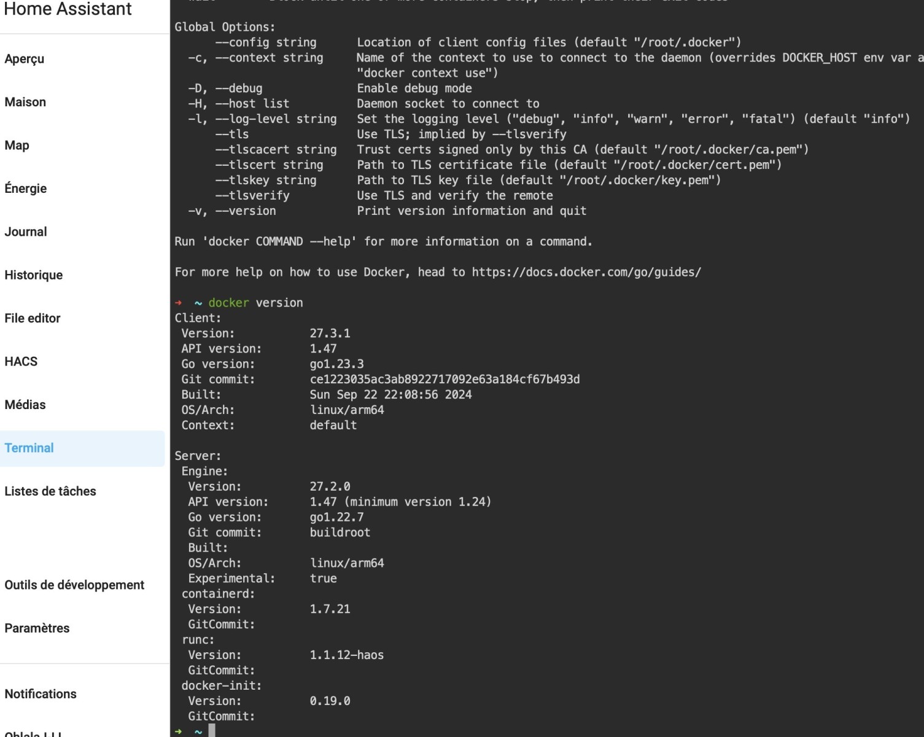Viewport: 924px width, 737px height.
Task: Click the '--tlsverify' option
Action: (252, 196)
